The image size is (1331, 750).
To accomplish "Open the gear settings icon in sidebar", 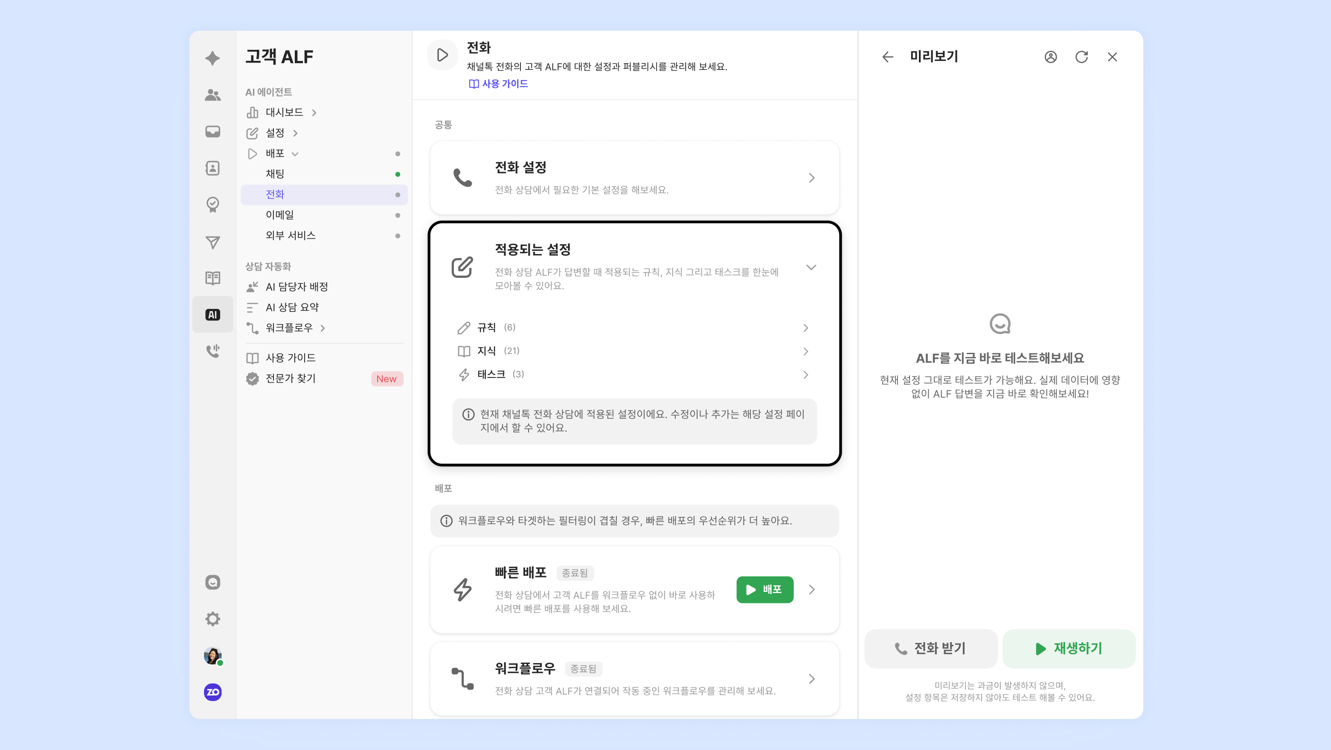I will 212,618.
